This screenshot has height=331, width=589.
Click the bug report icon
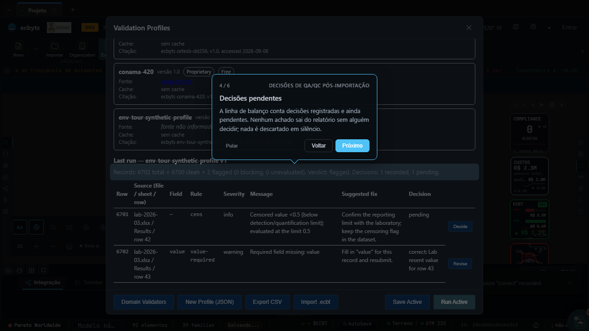tap(533, 28)
